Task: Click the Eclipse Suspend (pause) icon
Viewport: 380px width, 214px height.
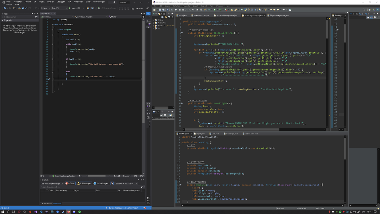Action: pos(180,10)
